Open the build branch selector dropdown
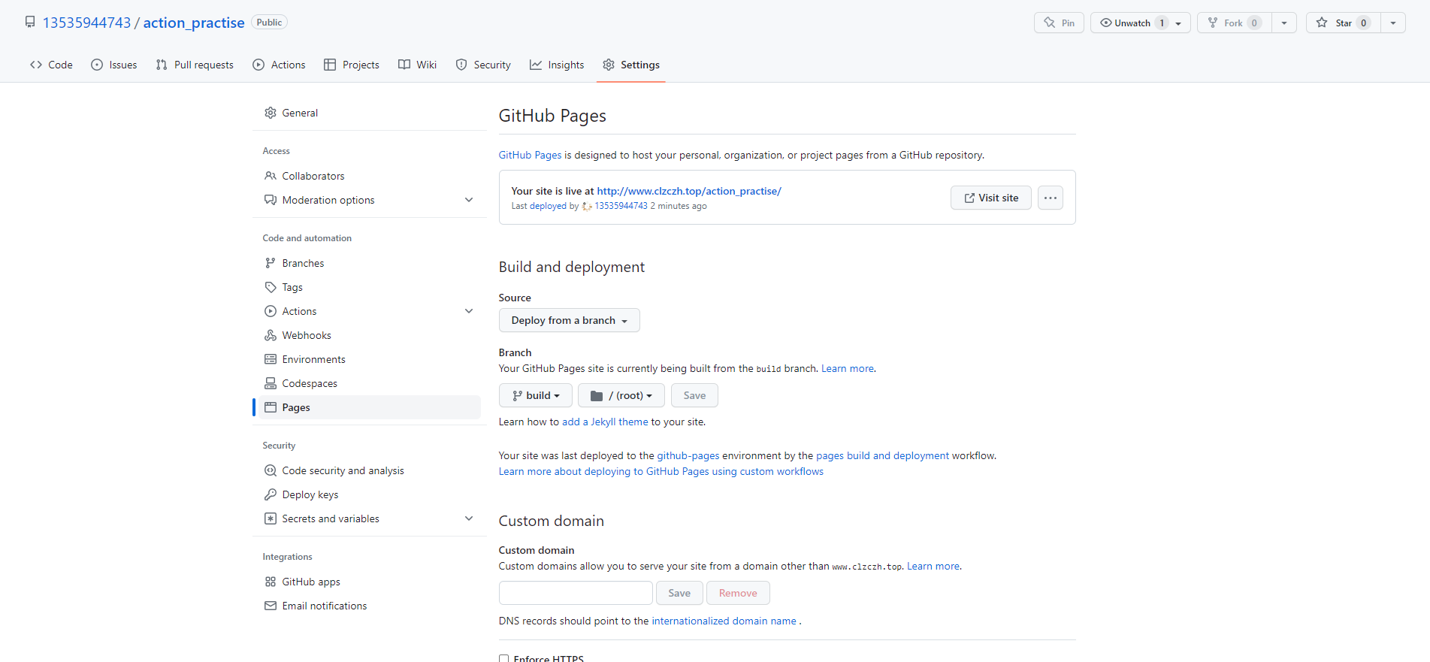 (x=536, y=395)
